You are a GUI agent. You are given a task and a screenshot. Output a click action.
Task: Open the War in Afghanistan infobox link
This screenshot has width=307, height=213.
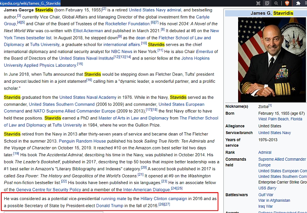point(274,200)
